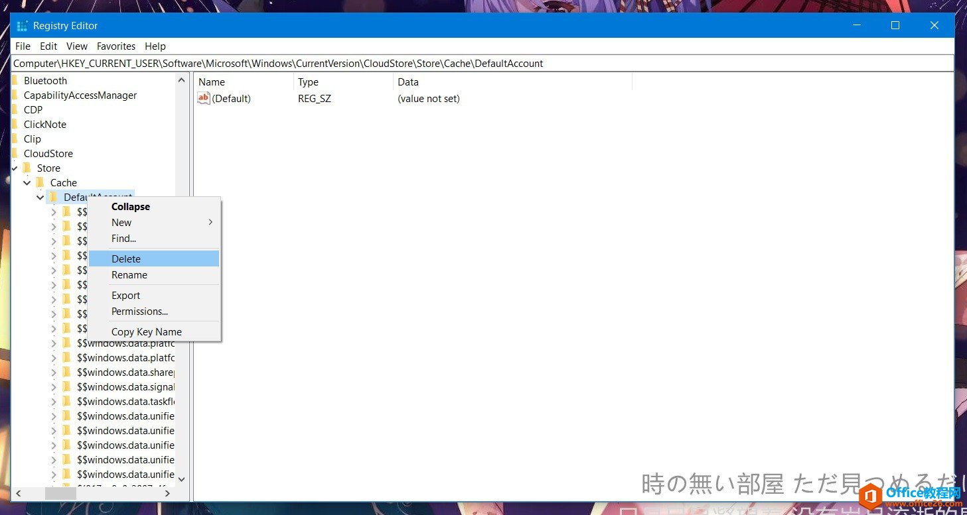Expand the $$windows.data.sharep subkey
967x515 pixels.
point(54,372)
